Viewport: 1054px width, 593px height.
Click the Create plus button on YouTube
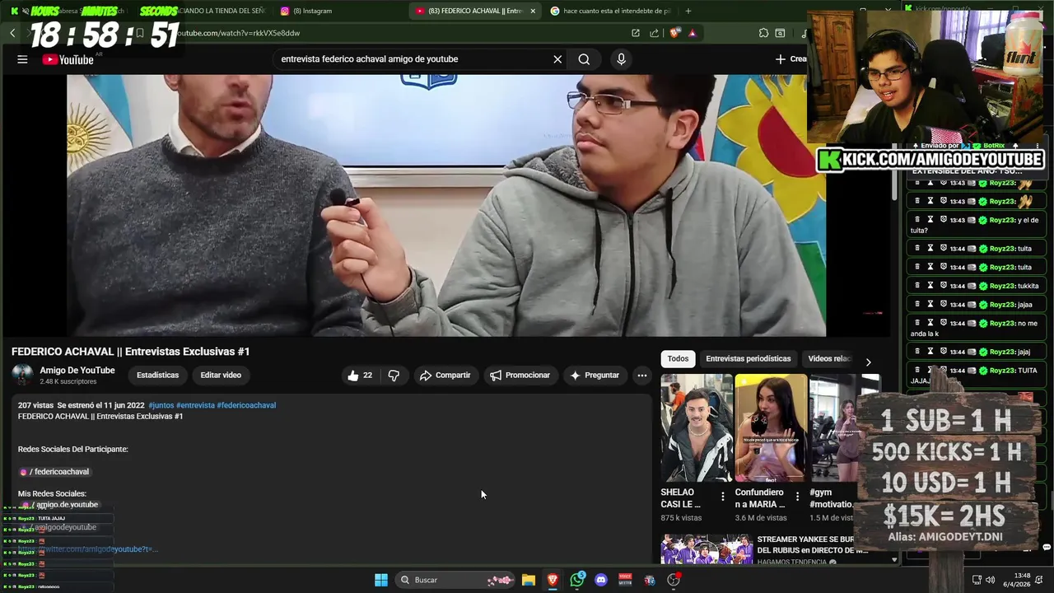point(790,59)
